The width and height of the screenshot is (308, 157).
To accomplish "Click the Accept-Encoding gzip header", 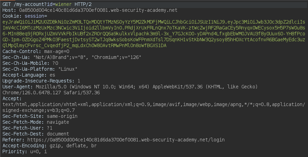I will (x=49, y=146).
